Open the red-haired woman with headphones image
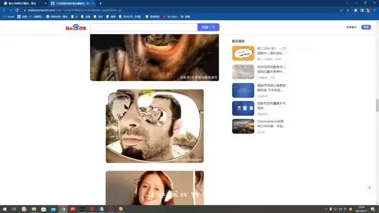This screenshot has height=213, width=379. pos(155,188)
